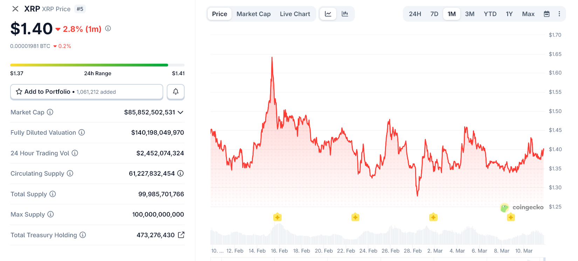Viewport: 578px width, 261px height.
Task: Select the 24H time range
Action: tap(415, 14)
